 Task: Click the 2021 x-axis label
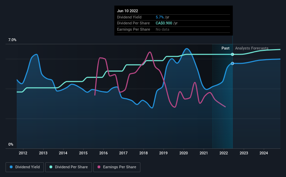click(204, 153)
